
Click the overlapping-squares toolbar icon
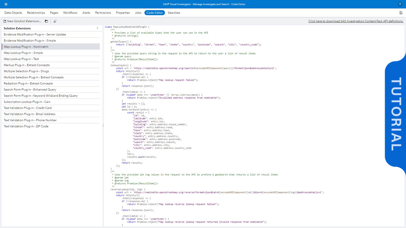[x=55, y=21]
